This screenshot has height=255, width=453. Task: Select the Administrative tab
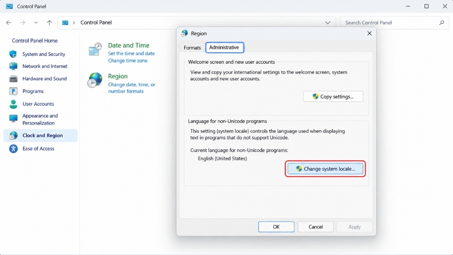point(225,47)
